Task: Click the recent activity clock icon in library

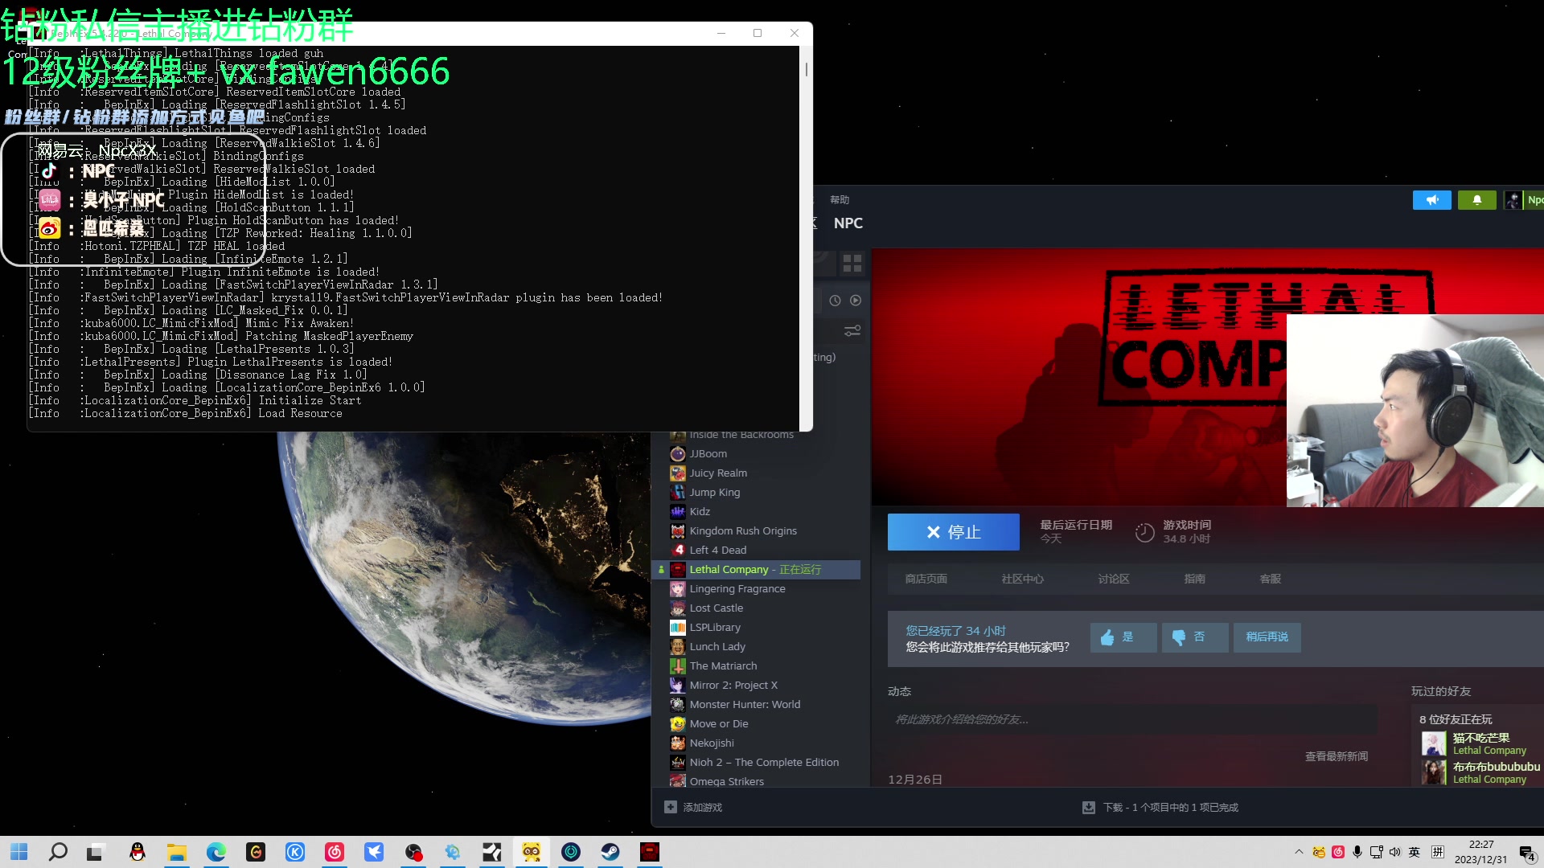Action: coord(835,301)
